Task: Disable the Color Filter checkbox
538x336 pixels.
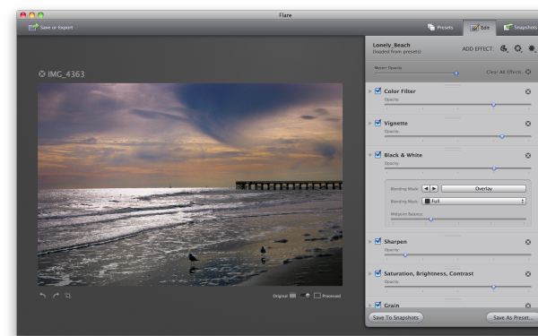Action: (377, 90)
